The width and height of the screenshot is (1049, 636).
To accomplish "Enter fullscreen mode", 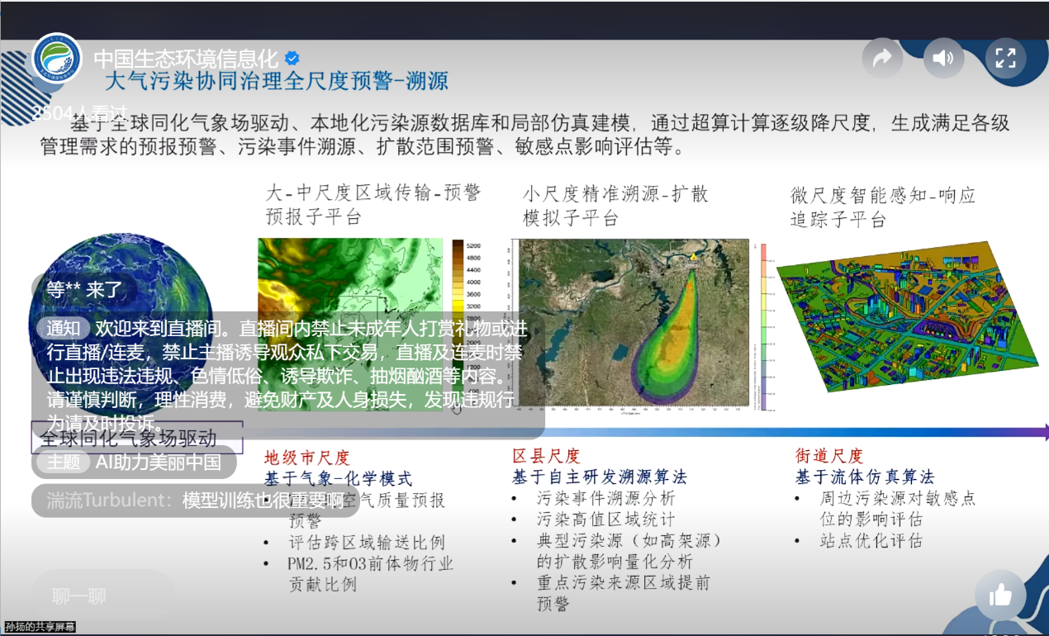I will 1005,58.
